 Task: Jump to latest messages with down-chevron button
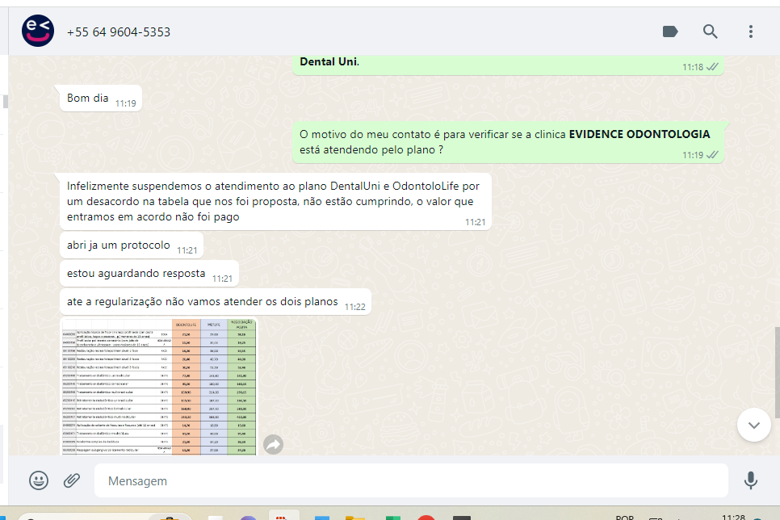pyautogui.click(x=754, y=425)
